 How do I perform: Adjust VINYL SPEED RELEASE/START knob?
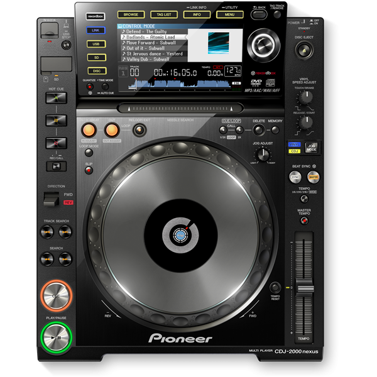coord(305,122)
